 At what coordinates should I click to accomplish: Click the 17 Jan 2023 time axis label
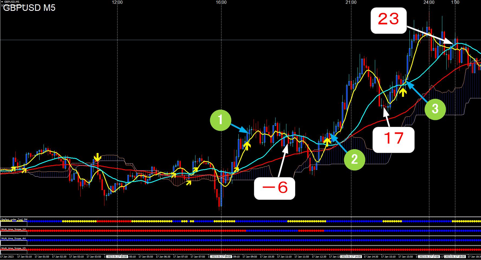[x=7, y=256]
